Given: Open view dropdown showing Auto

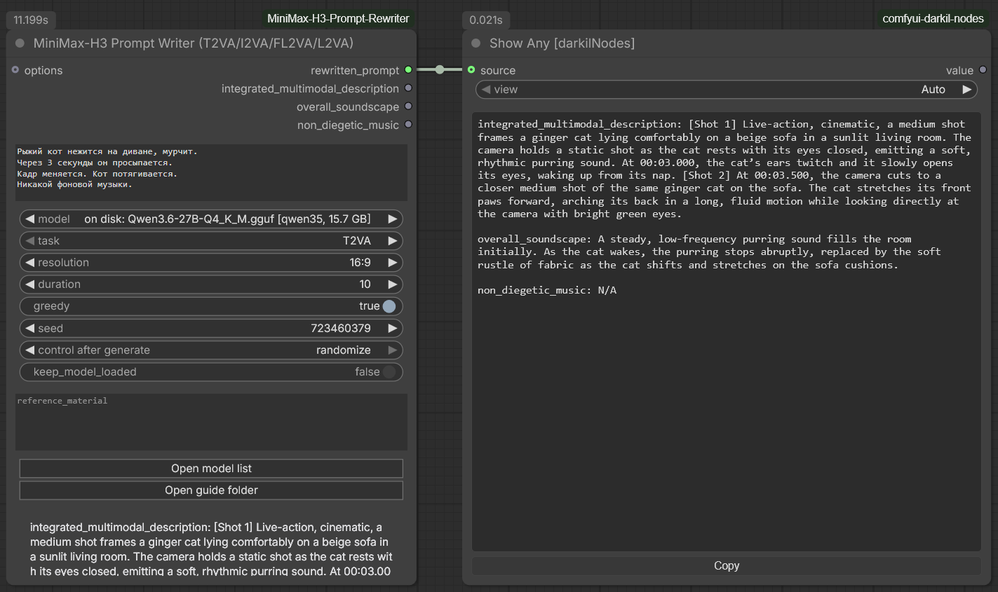Looking at the screenshot, I should coord(726,89).
